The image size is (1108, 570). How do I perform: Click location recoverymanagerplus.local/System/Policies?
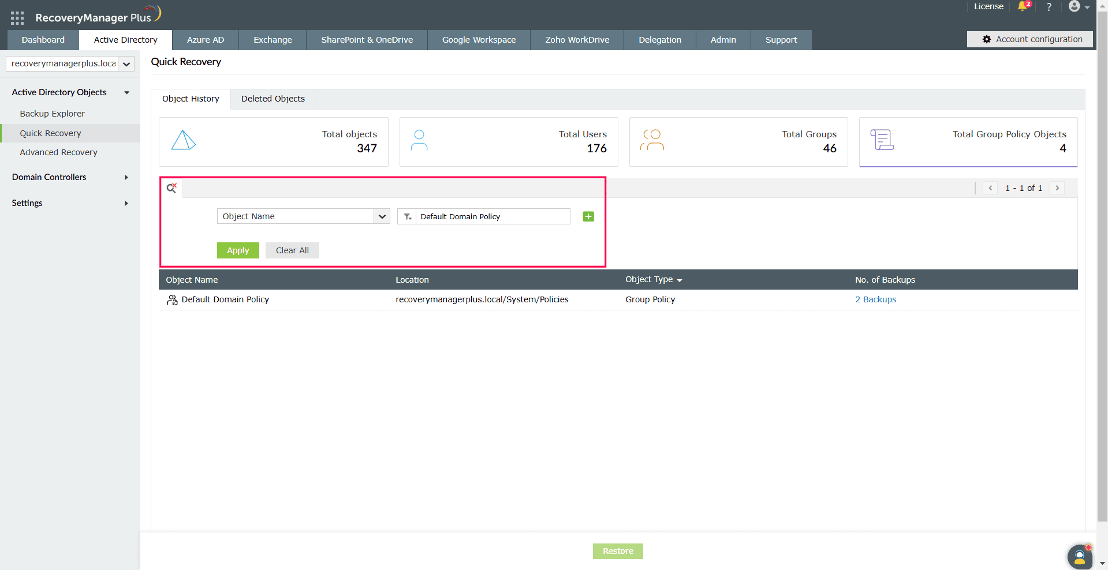(x=482, y=299)
